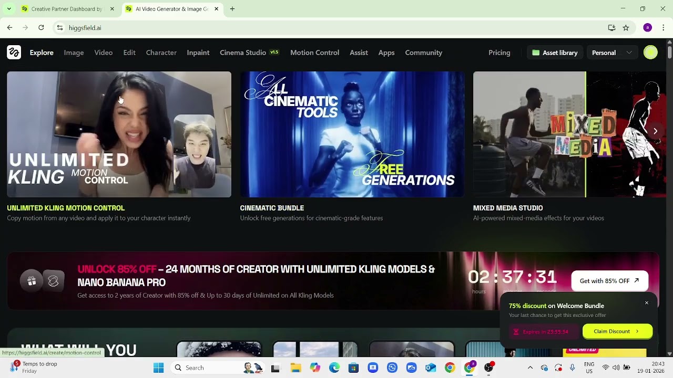Show hidden system tray icons

tap(530, 367)
